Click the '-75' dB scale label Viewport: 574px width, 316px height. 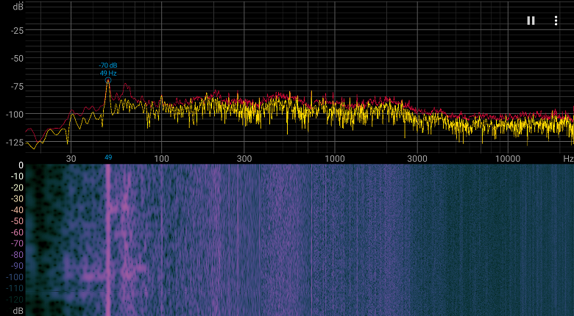point(17,86)
